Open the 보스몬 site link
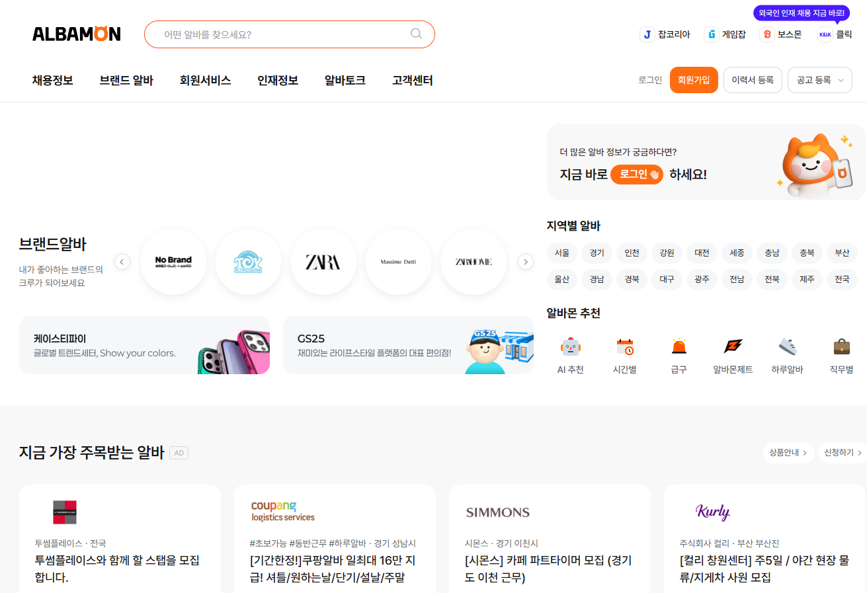The width and height of the screenshot is (867, 593). 780,34
